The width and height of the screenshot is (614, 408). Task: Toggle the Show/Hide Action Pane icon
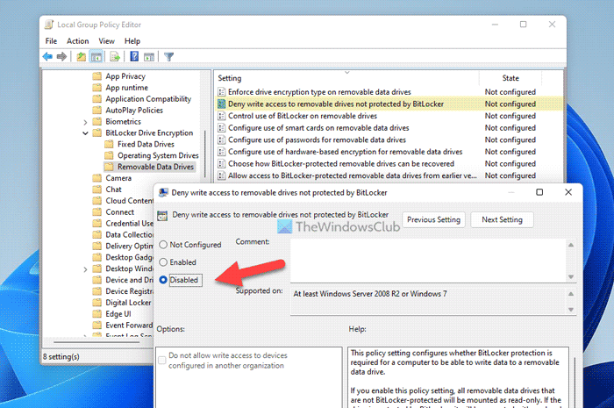click(x=149, y=57)
